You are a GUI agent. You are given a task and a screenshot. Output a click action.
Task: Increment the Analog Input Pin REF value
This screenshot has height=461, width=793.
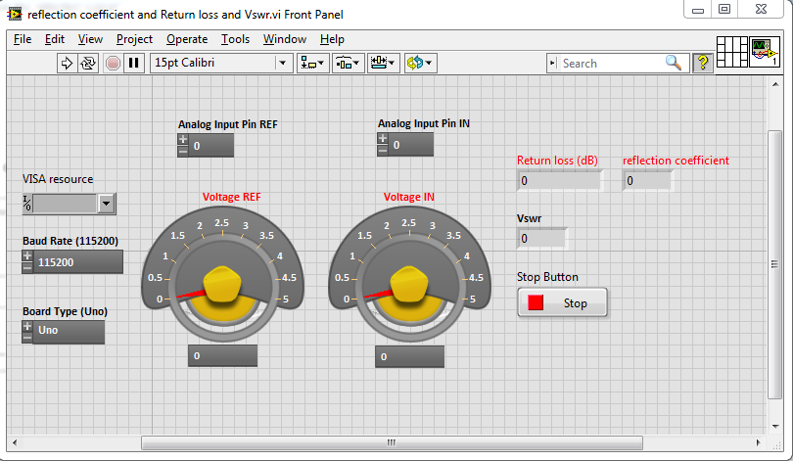pos(183,140)
